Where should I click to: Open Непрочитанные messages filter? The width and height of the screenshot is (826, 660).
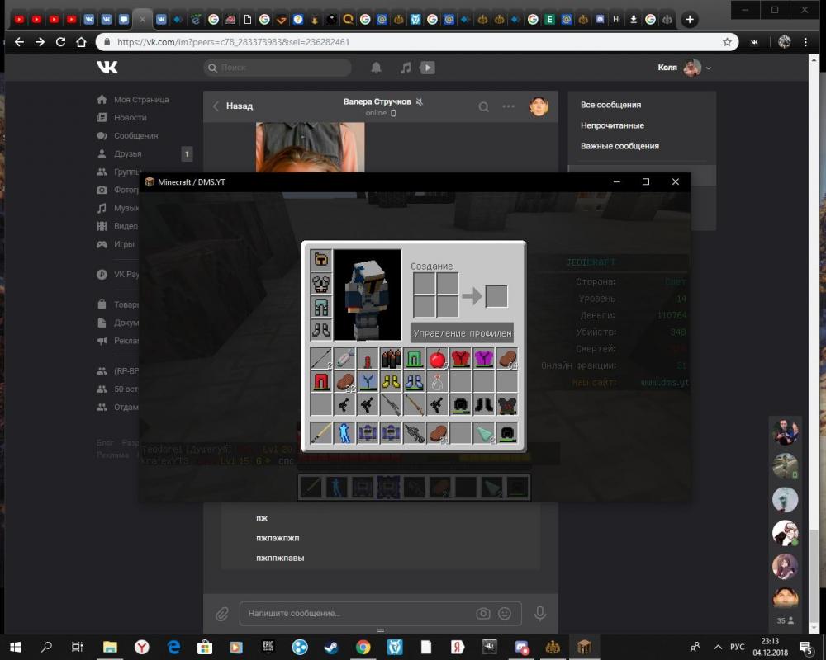point(612,125)
